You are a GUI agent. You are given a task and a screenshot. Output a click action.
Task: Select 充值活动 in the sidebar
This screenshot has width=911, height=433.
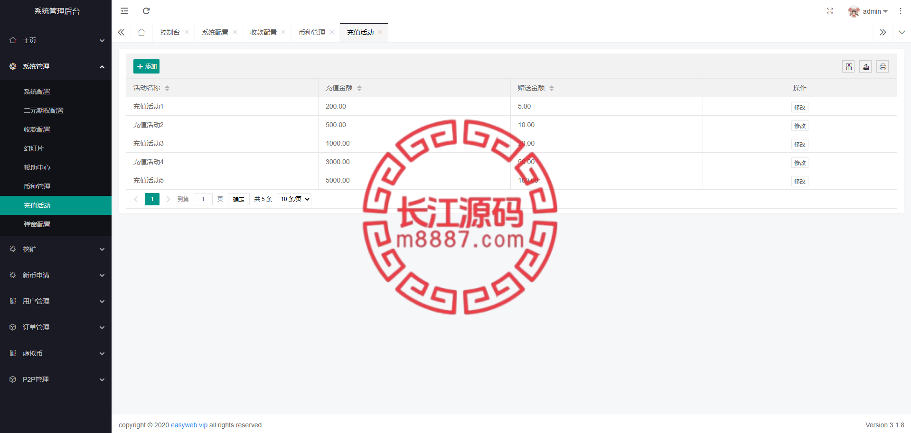(56, 205)
